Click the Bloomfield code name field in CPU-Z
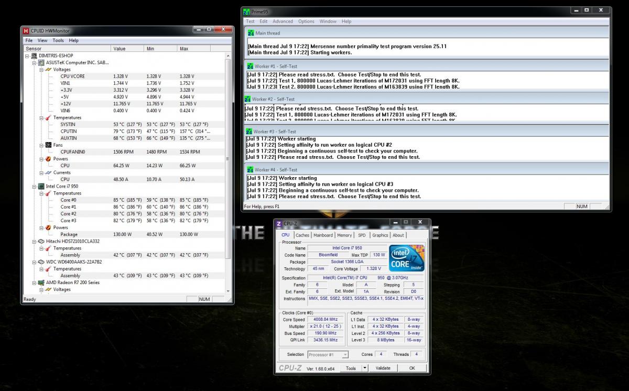The height and width of the screenshot is (391, 629). pyautogui.click(x=328, y=255)
